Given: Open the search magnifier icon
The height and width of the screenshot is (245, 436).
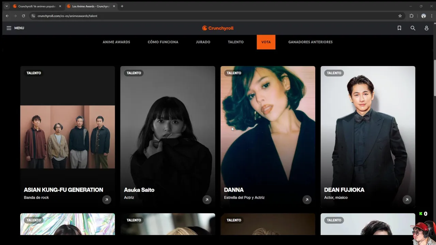Looking at the screenshot, I should click(413, 28).
